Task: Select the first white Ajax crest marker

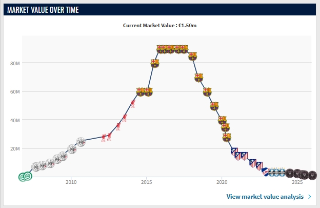Action: [35, 167]
